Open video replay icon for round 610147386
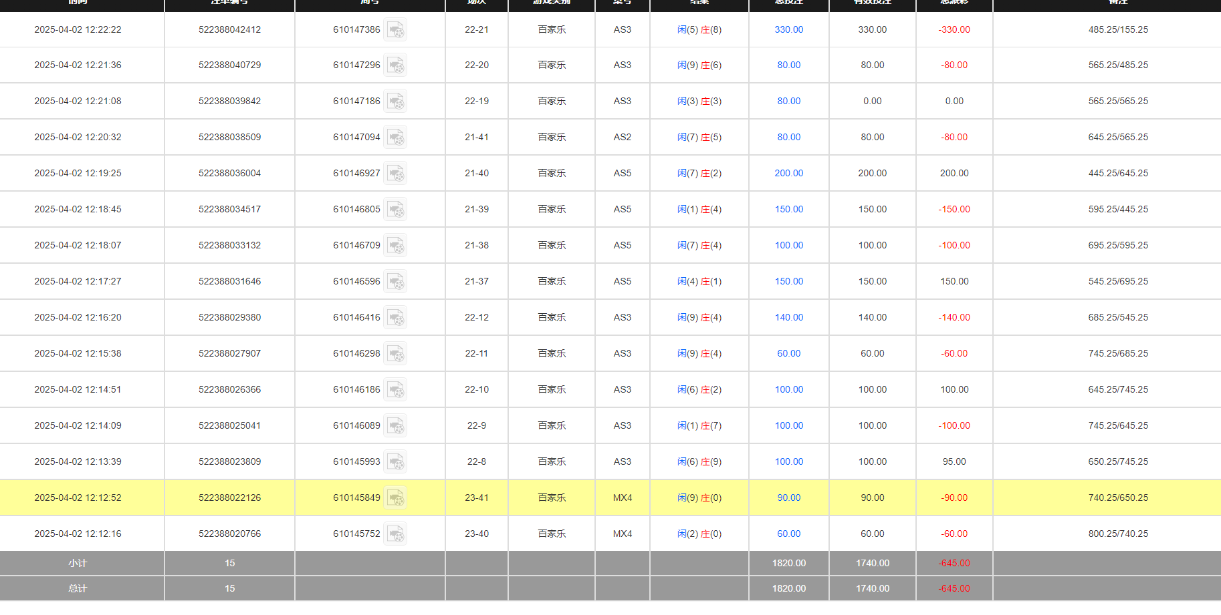Screen dimensions: 1221x615 (x=395, y=30)
